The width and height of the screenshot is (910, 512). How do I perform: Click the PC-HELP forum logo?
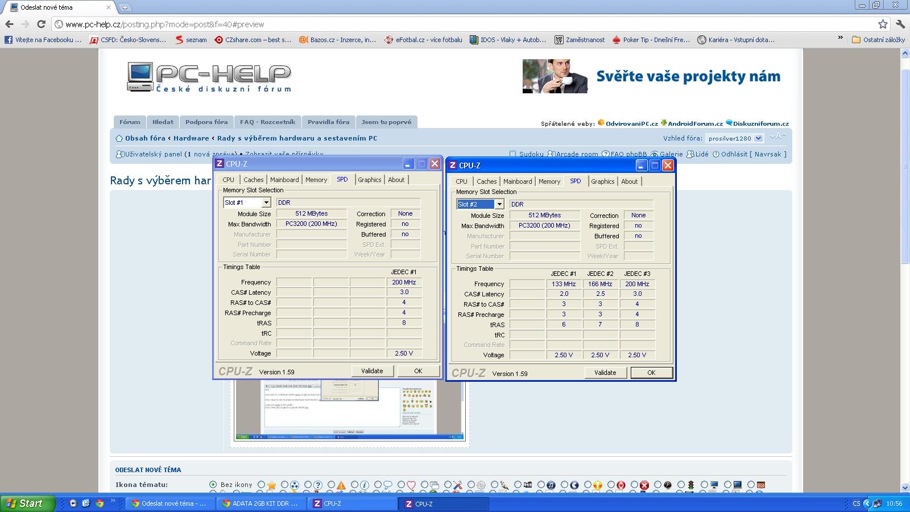coord(209,77)
